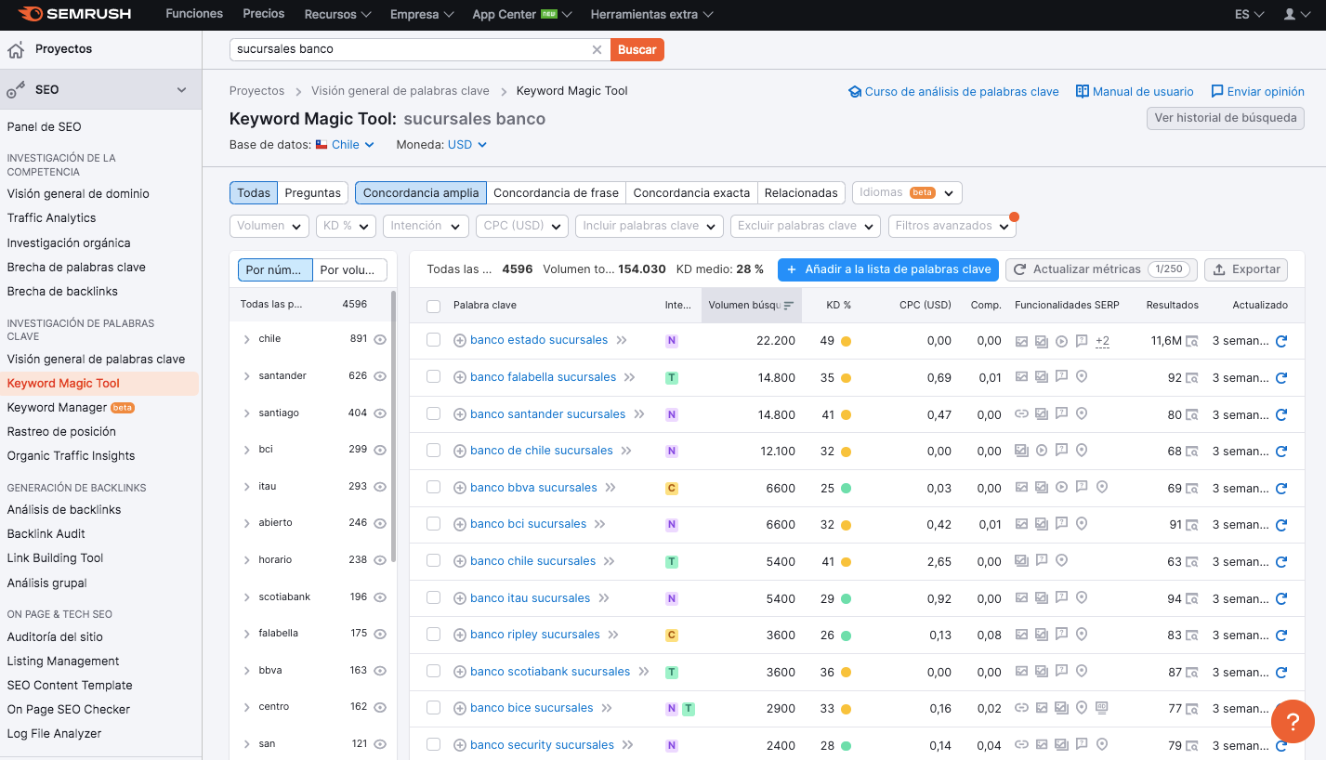Click Añadir a la lista de palabras clave
Viewport: 1326px width, 760px height.
[x=888, y=269]
